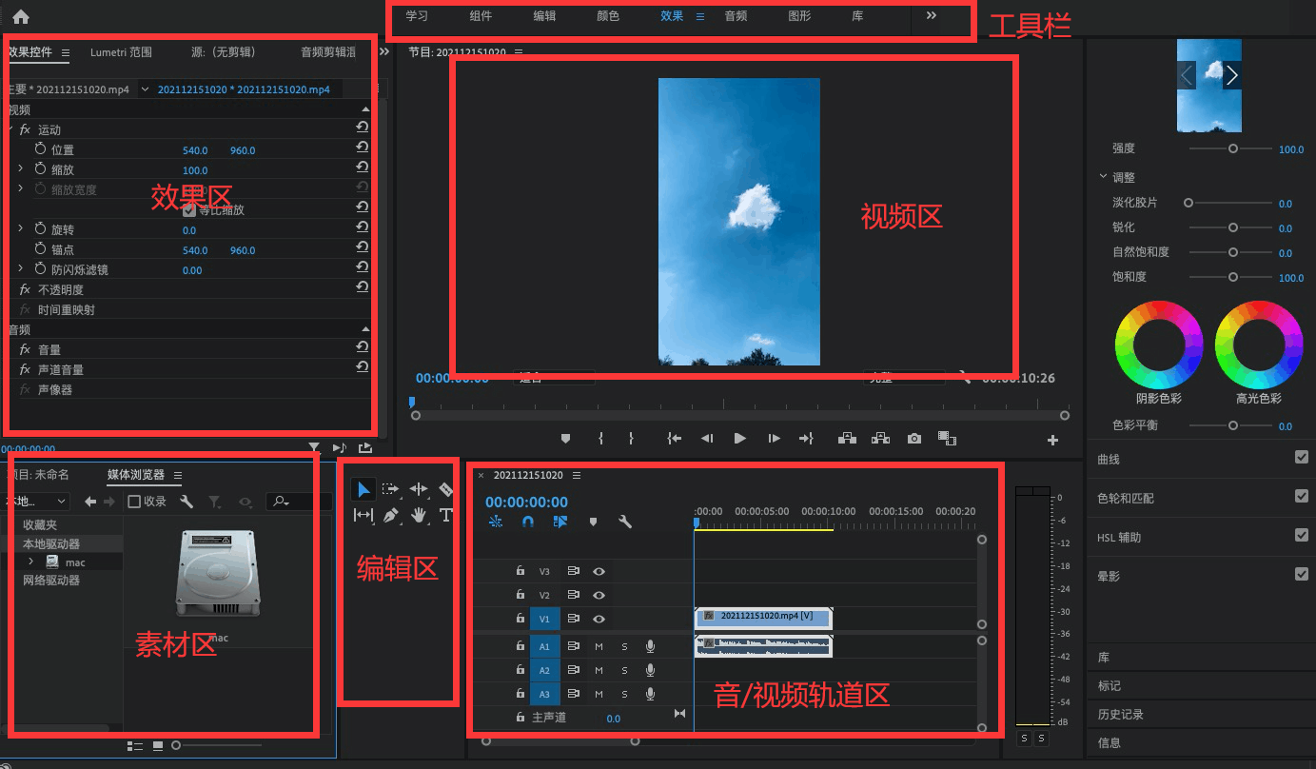
Task: Step forward one frame
Action: click(774, 439)
